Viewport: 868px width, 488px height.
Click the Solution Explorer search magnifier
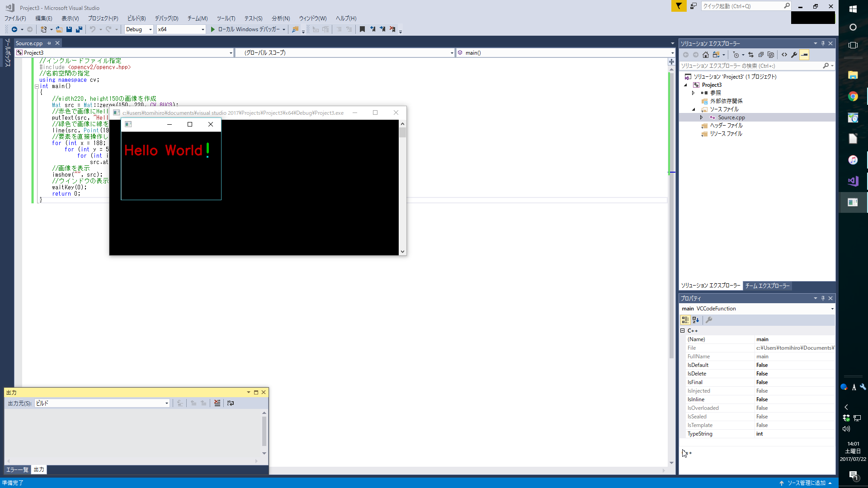pos(826,66)
